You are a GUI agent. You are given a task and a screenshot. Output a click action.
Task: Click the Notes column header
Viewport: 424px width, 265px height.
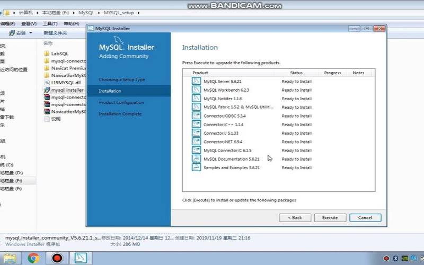[x=358, y=73]
